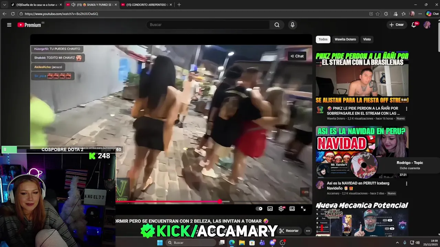The width and height of the screenshot is (440, 247).
Task: Select the Todos filter chip
Action: pyautogui.click(x=323, y=39)
